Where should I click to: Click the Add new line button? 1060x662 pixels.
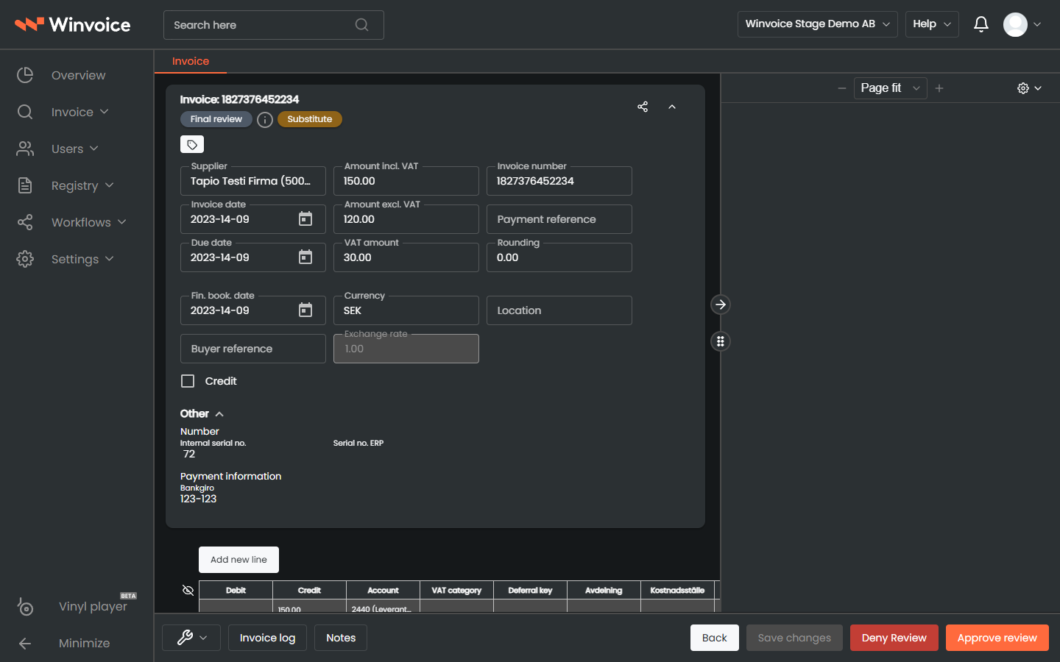click(239, 560)
